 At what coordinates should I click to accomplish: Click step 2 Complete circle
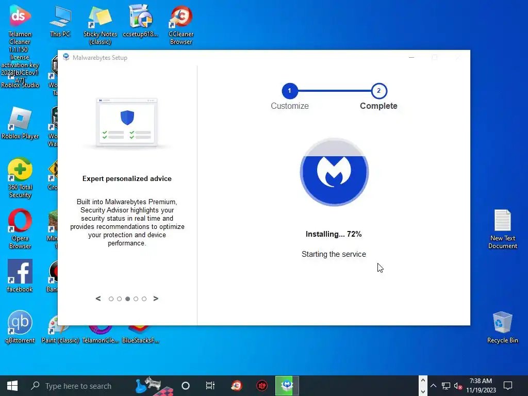[x=379, y=91]
